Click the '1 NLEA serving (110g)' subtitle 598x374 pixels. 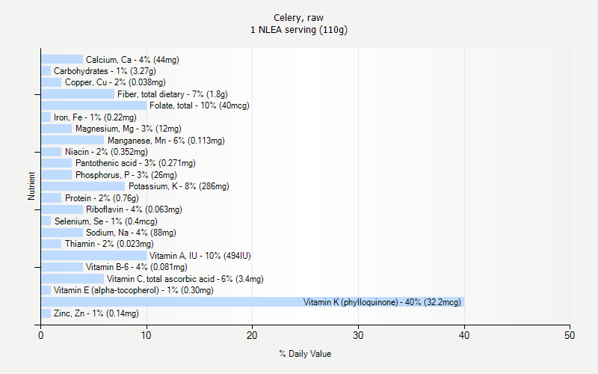tap(298, 30)
